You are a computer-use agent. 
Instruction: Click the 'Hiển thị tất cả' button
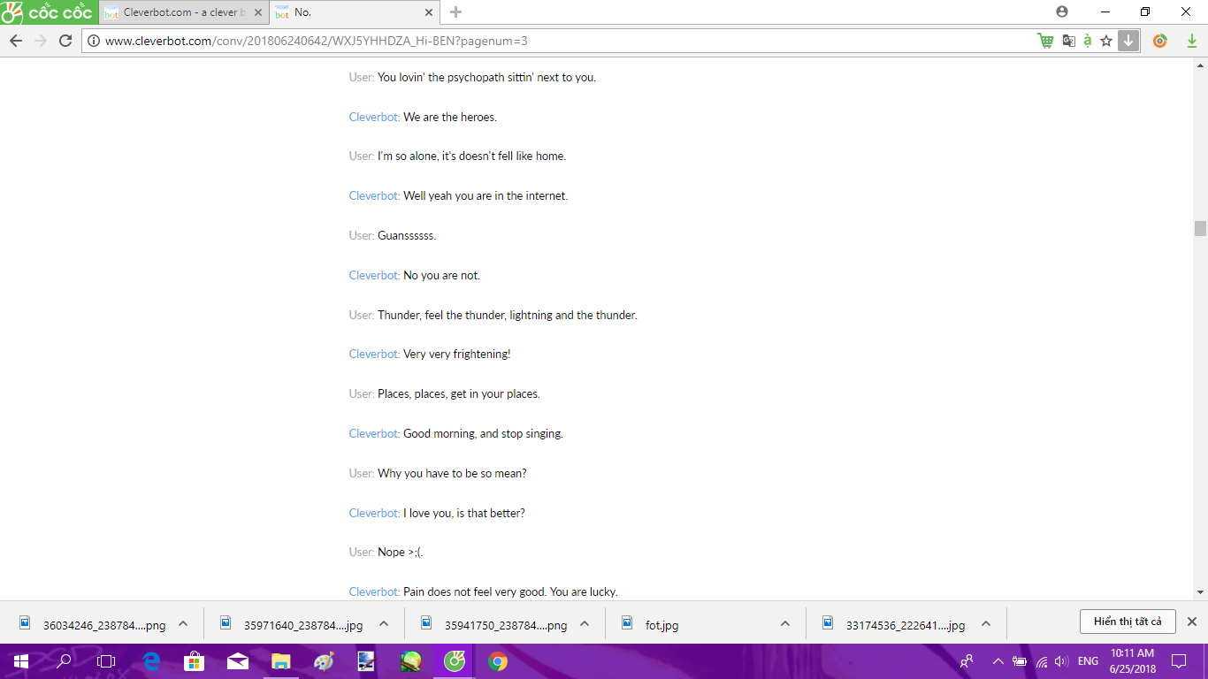1127,622
